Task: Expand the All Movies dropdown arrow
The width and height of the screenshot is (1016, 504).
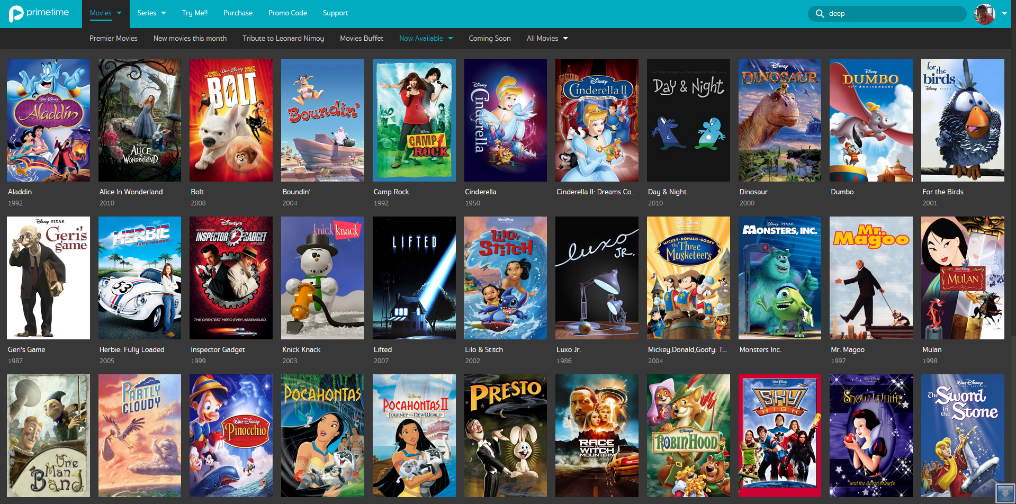Action: [x=565, y=39]
